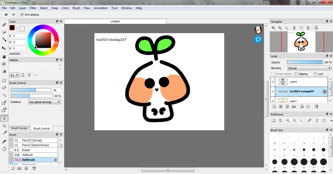Select the Magic Wand tool
333x174 pixels.
pos(4,95)
